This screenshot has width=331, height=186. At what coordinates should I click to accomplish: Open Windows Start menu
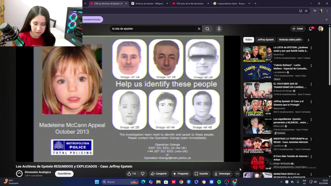97,182
